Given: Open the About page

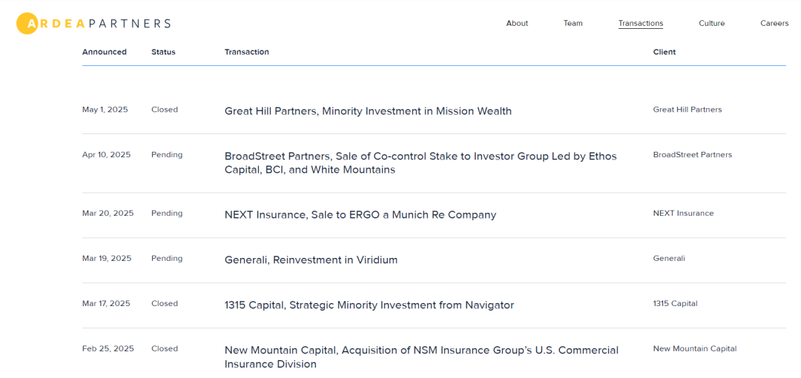Looking at the screenshot, I should (x=517, y=24).
